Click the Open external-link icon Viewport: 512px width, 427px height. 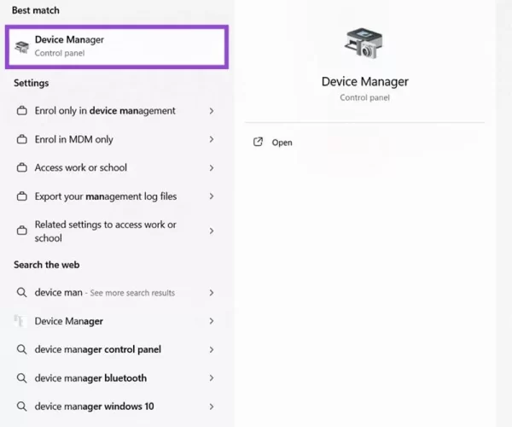(259, 143)
